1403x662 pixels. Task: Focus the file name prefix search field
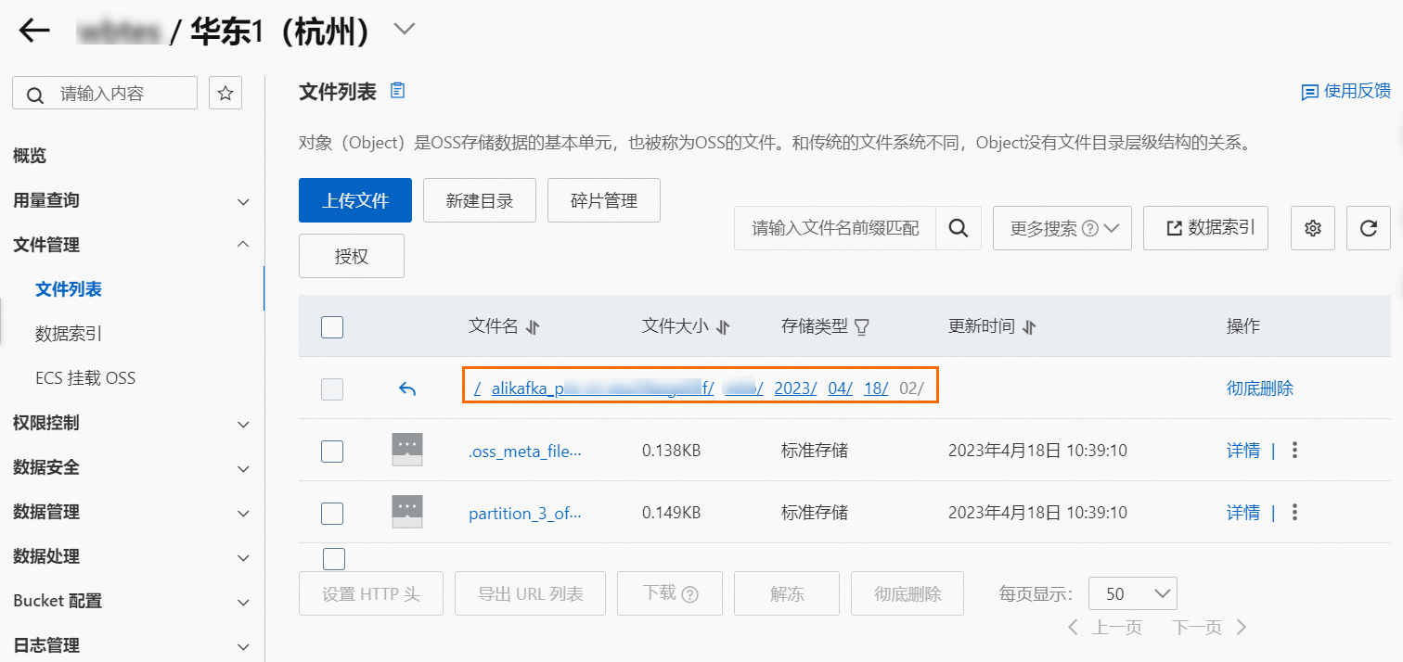pyautogui.click(x=835, y=228)
